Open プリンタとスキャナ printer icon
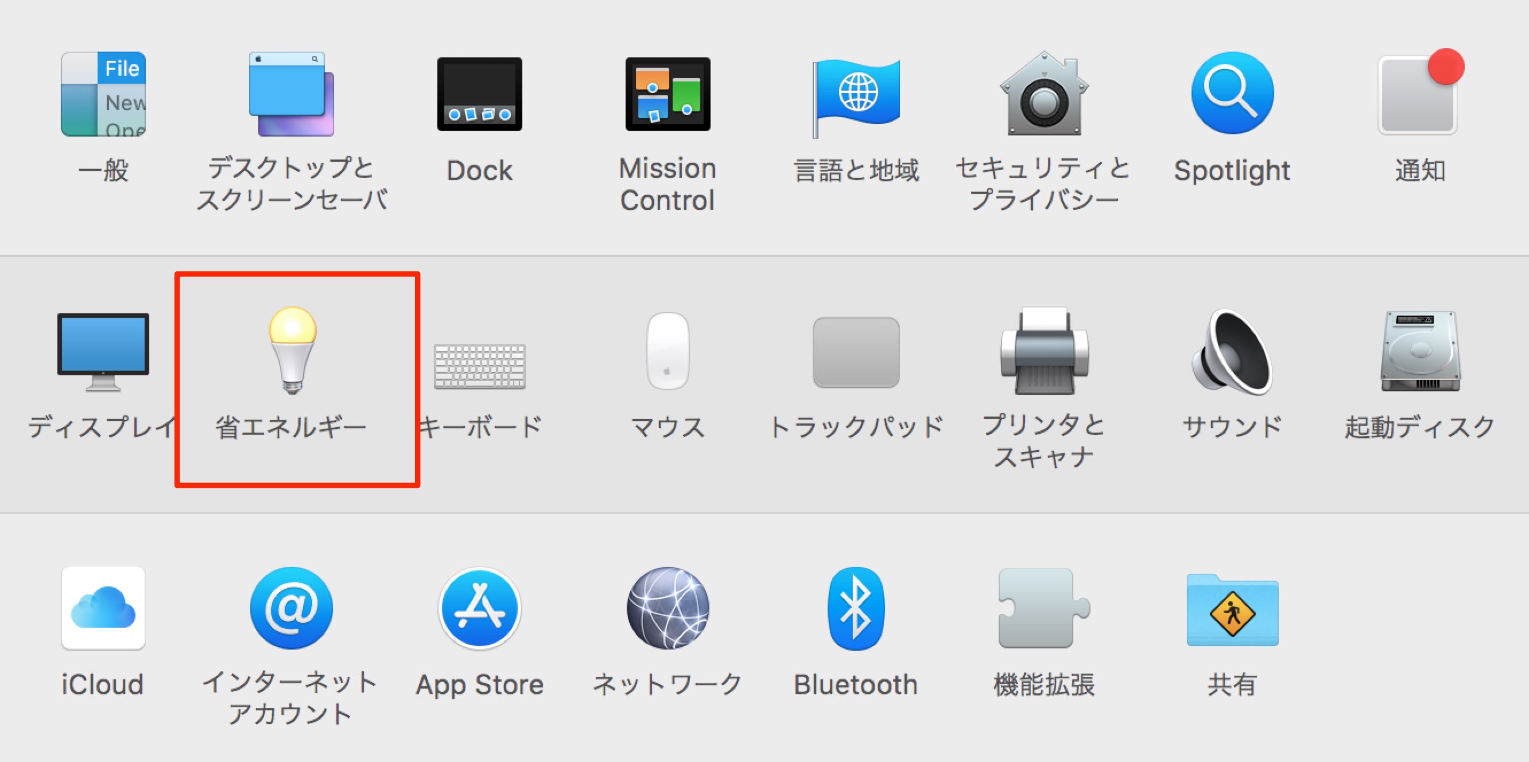The height and width of the screenshot is (762, 1529). pos(1044,351)
